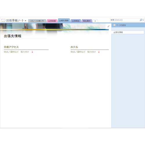Expand the search scope dropdown arrow
This screenshot has width=145, height=145.
(143, 20)
